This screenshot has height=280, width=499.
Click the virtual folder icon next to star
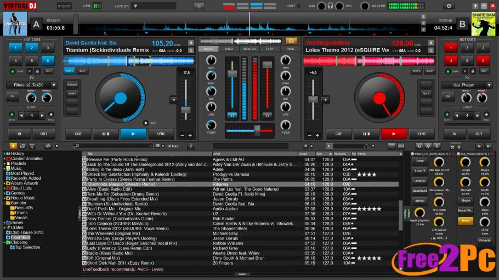(22, 146)
